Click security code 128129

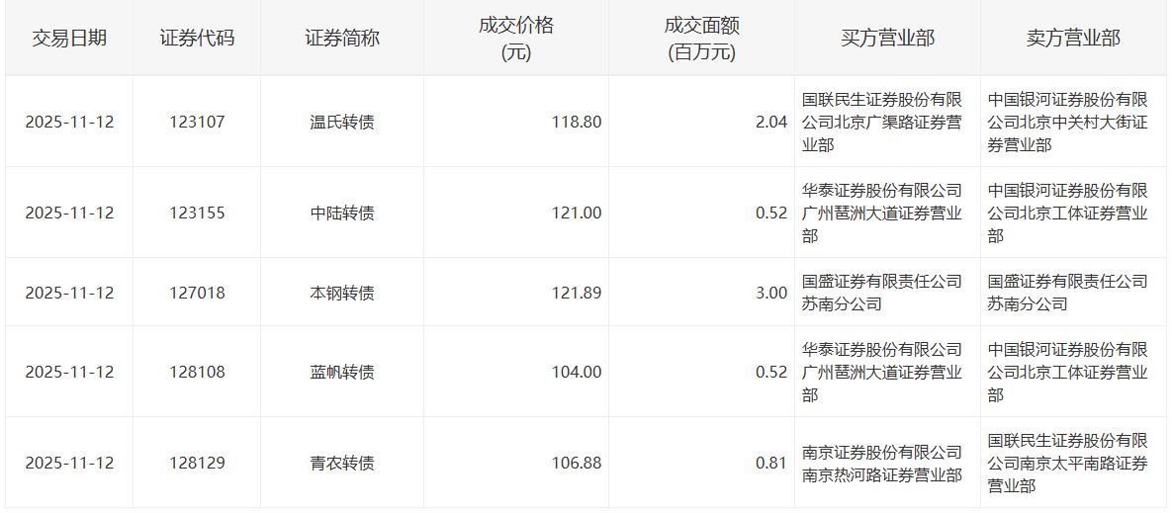197,463
